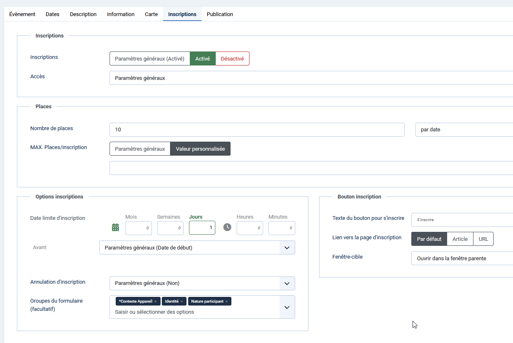This screenshot has height=343, width=513.
Task: Remove the Identité group tag
Action: (182, 301)
